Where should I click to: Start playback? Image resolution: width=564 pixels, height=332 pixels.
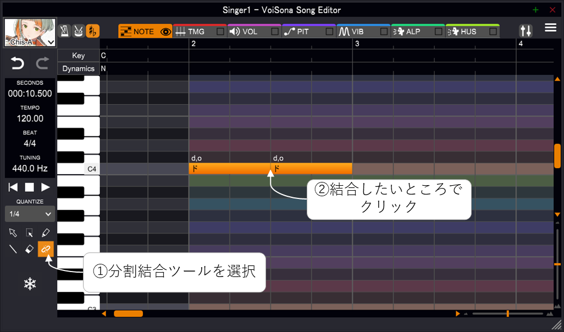point(45,187)
